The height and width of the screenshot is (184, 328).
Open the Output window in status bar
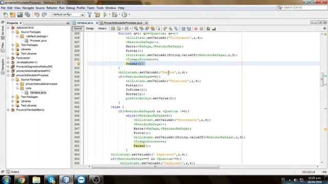coord(12,172)
